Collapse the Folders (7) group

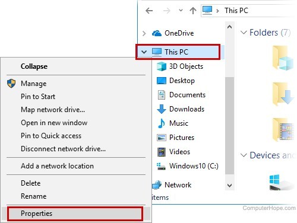click(244, 32)
